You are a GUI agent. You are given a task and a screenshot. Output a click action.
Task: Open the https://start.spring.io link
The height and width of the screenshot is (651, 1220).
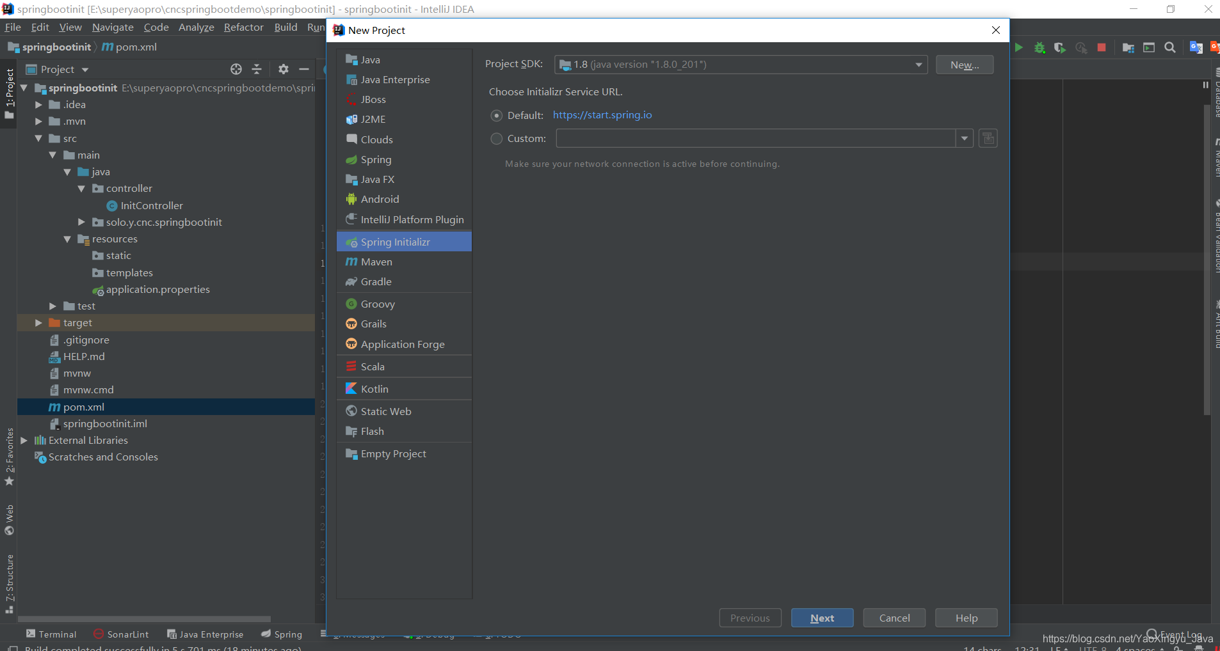point(602,115)
